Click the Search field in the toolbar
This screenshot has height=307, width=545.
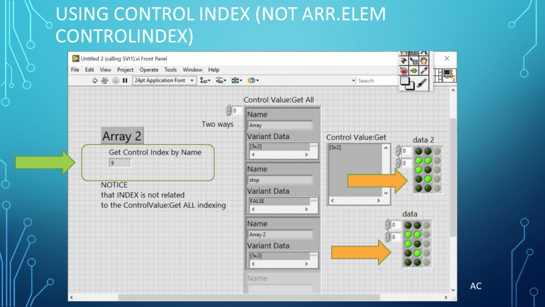[x=375, y=80]
